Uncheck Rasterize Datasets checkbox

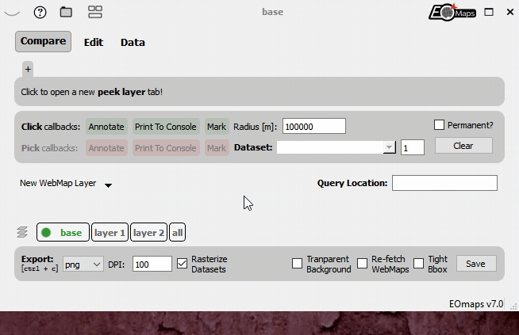(182, 264)
